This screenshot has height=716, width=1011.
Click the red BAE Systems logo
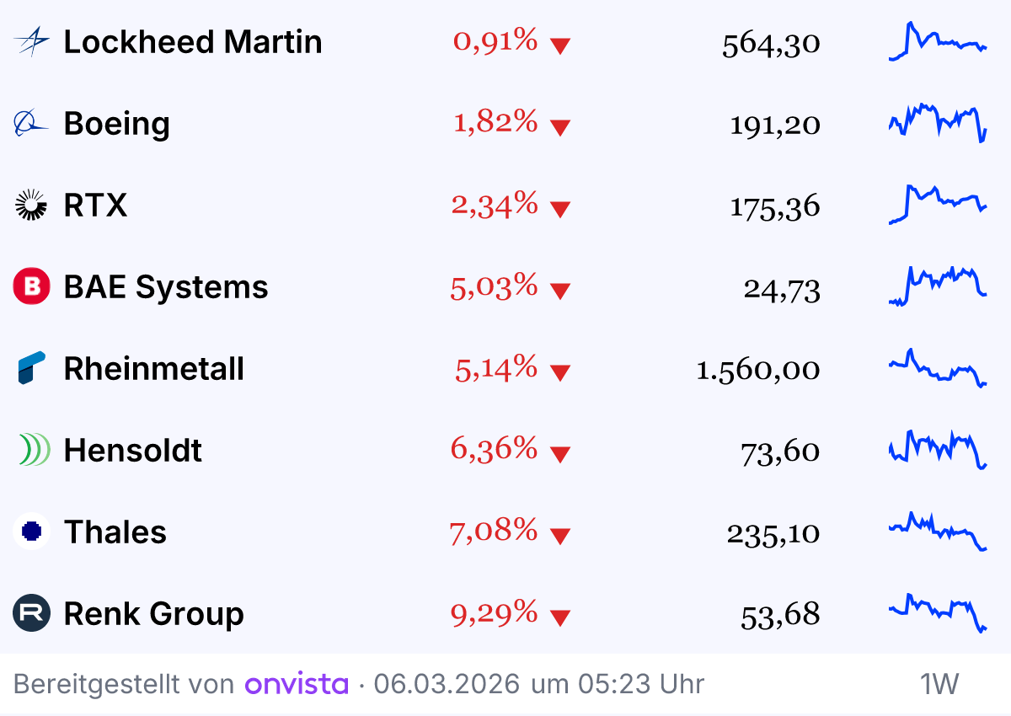(x=32, y=287)
